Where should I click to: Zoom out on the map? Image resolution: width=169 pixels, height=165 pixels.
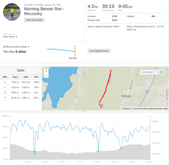pyautogui.click(x=46, y=76)
